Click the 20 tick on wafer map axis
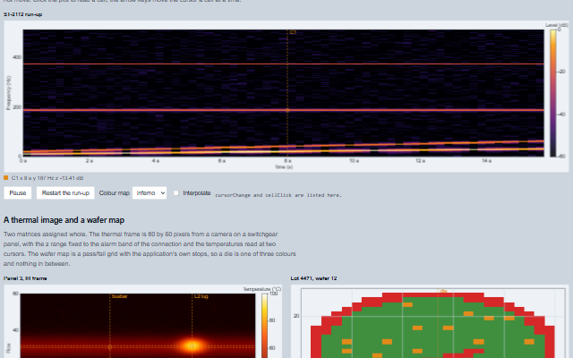The height and width of the screenshot is (358, 573). coord(296,316)
